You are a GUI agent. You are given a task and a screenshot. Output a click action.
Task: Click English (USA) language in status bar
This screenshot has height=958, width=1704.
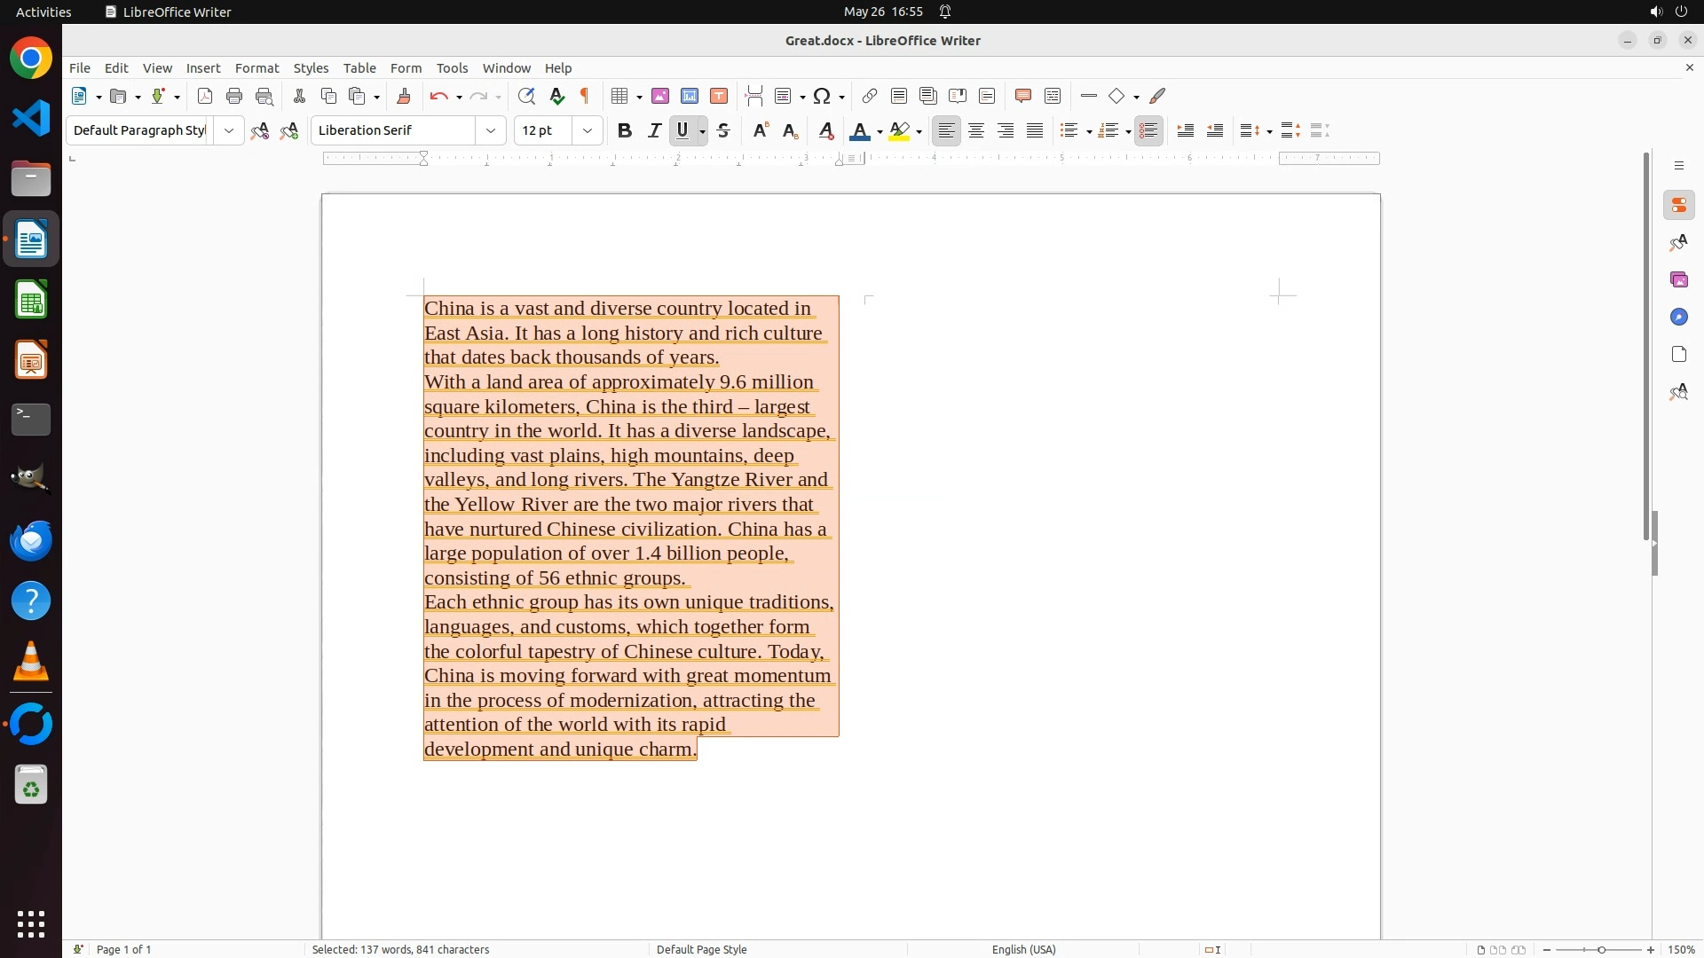pyautogui.click(x=1023, y=949)
